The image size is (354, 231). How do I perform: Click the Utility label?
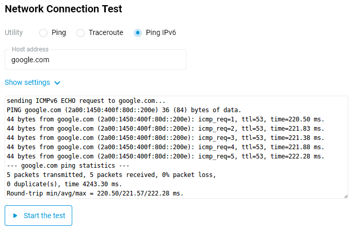click(14, 33)
